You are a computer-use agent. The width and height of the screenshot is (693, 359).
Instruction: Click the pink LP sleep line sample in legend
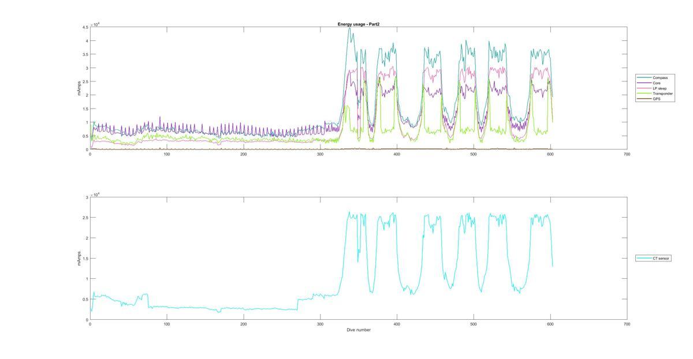tap(644, 88)
